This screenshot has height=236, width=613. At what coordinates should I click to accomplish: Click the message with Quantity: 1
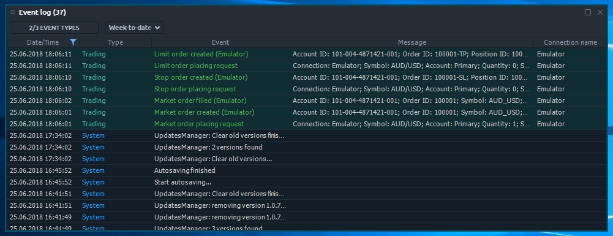(412, 124)
